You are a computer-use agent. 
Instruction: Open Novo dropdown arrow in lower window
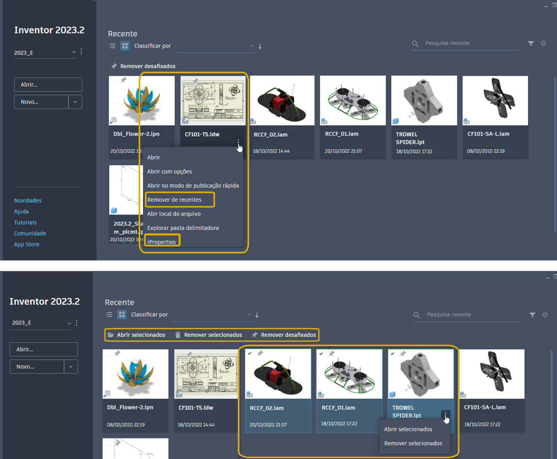(x=71, y=367)
